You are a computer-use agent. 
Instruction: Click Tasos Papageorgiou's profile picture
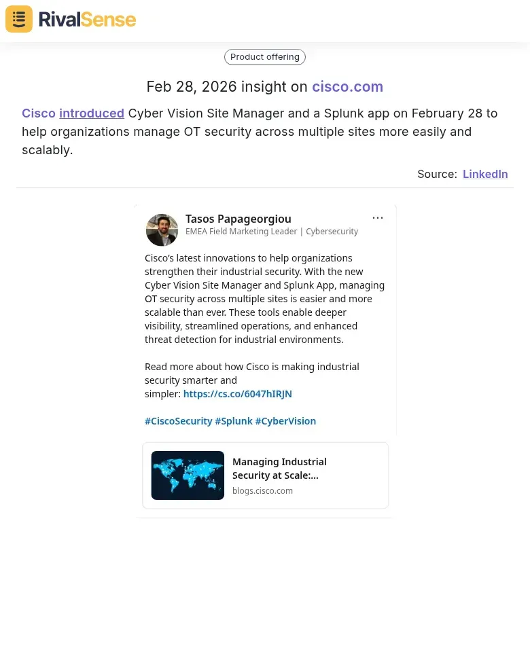pyautogui.click(x=162, y=230)
